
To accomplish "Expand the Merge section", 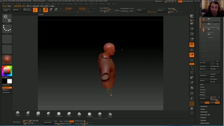I will click(x=202, y=87).
